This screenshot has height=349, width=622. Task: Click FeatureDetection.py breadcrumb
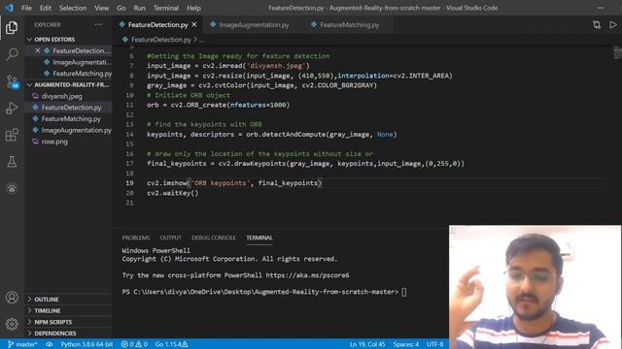(160, 40)
